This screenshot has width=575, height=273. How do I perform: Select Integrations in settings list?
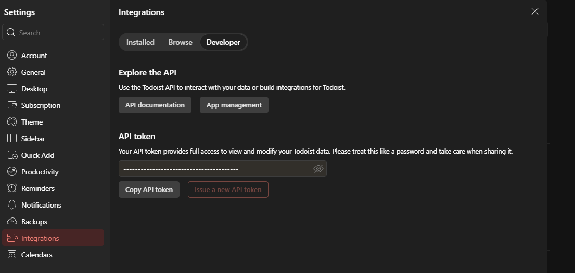click(x=53, y=238)
